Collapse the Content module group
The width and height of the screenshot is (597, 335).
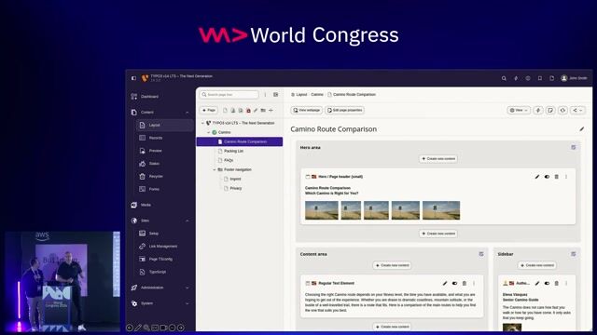pos(187,113)
